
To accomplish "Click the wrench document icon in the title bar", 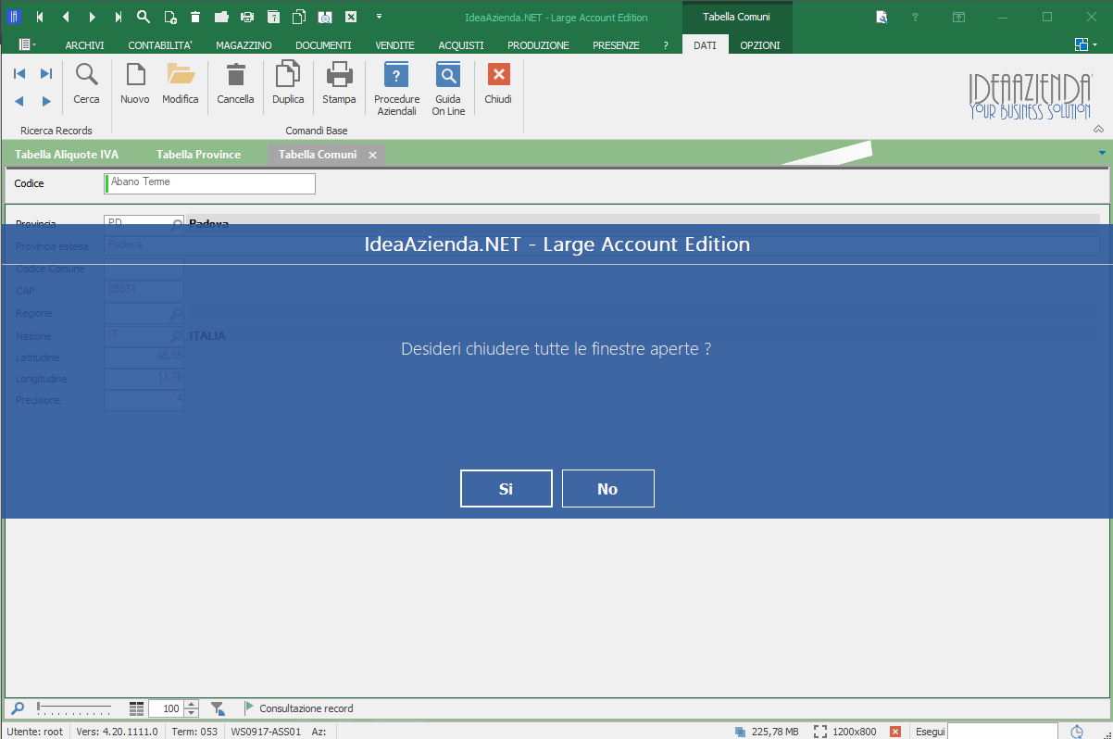I will pos(882,17).
